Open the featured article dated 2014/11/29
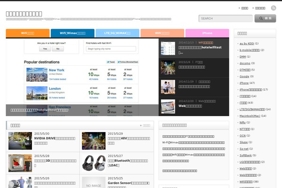This screenshot has width=282, height=188. tap(194, 86)
